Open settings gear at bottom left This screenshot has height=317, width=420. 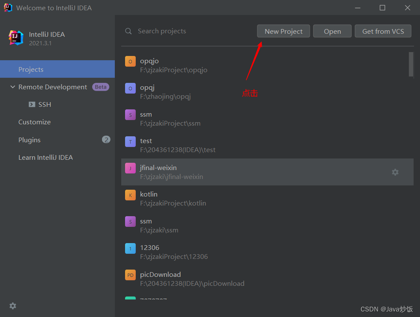point(13,306)
